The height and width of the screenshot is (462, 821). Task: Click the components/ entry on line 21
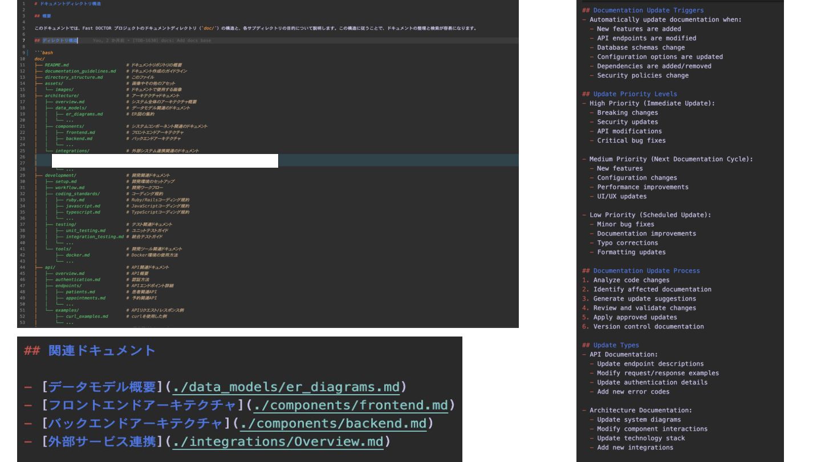pos(70,127)
